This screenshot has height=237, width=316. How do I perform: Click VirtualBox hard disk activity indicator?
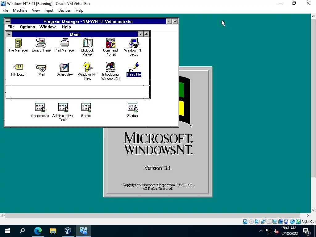(245, 222)
